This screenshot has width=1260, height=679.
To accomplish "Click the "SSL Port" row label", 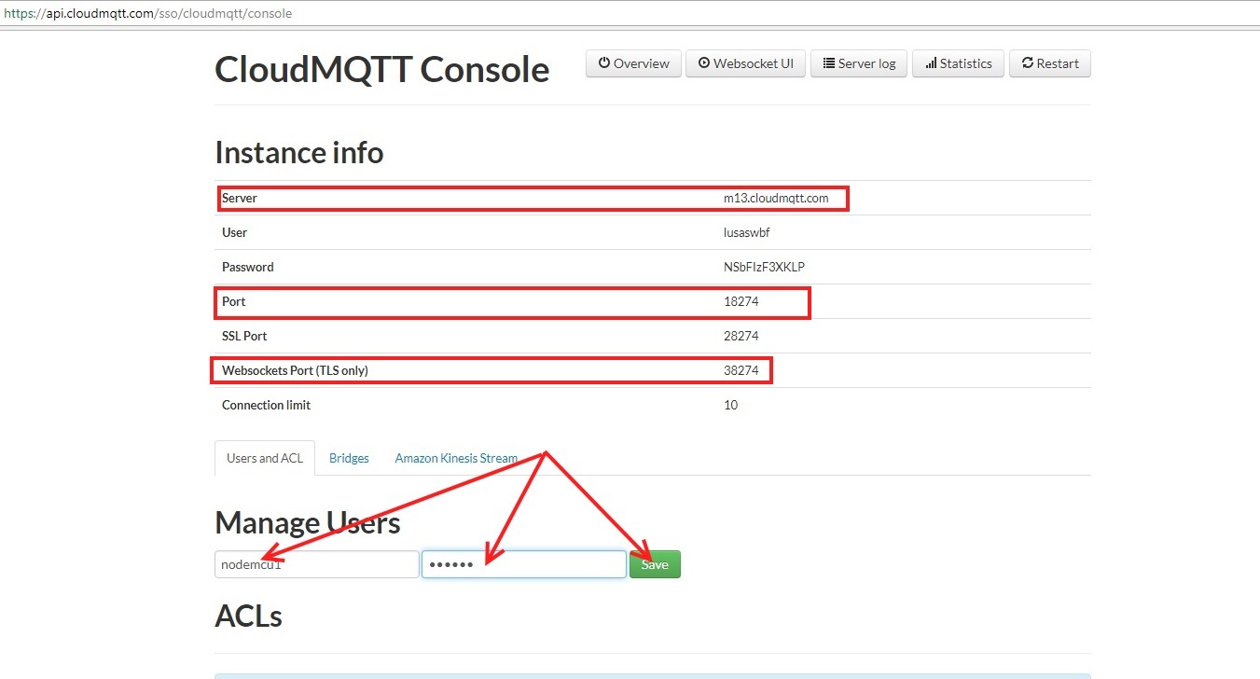I will pyautogui.click(x=244, y=336).
